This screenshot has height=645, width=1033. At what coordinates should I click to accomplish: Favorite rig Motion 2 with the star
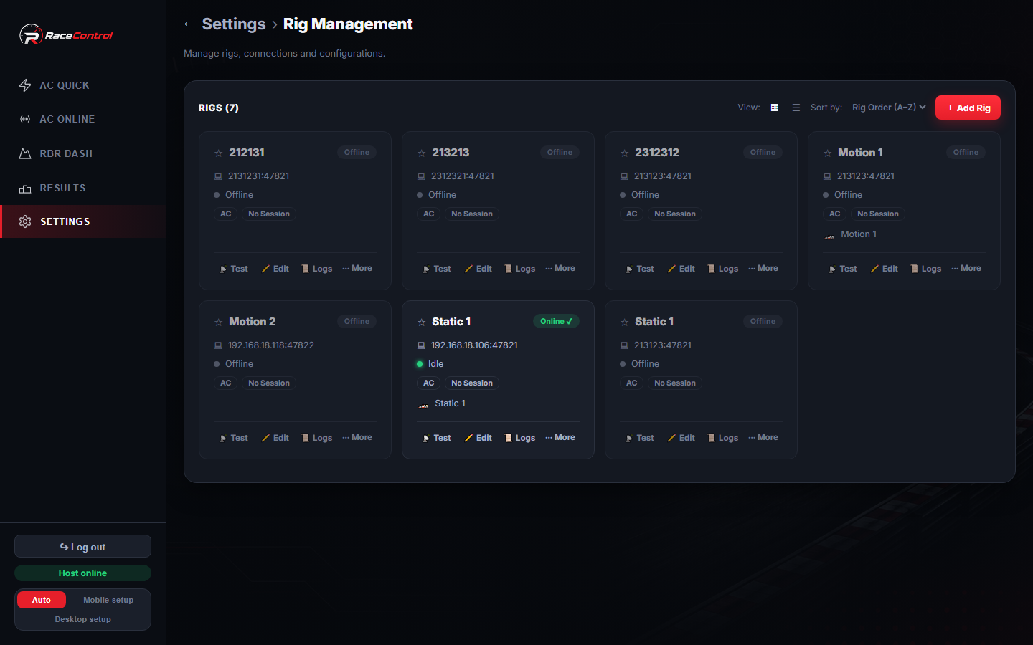[219, 322]
